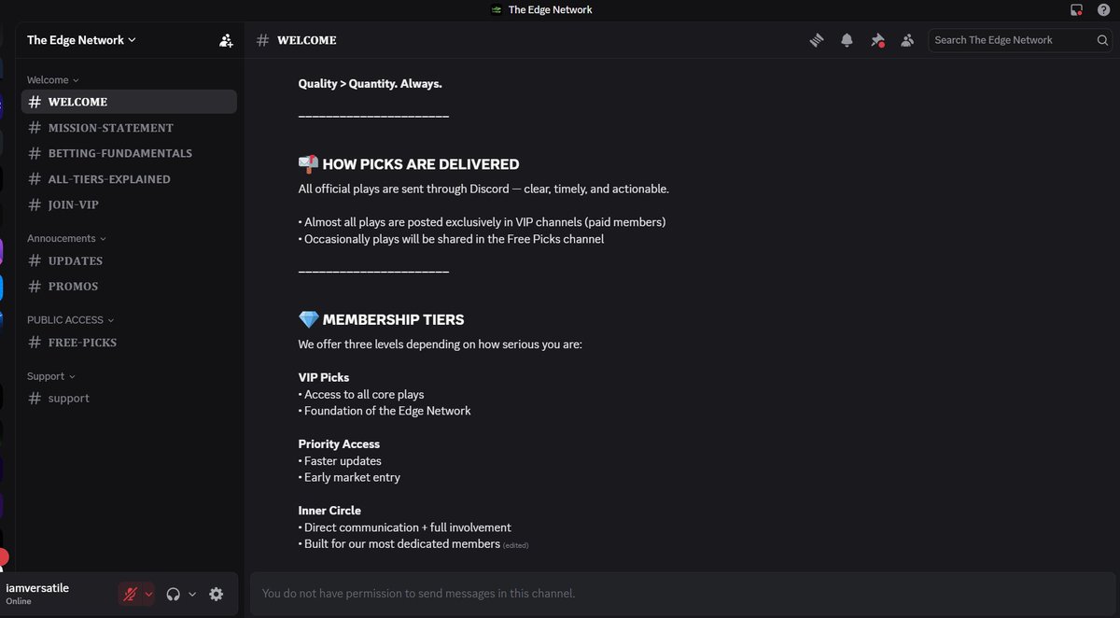Switch to the FREE-PICKS channel
Image resolution: width=1120 pixels, height=618 pixels.
tap(129, 343)
